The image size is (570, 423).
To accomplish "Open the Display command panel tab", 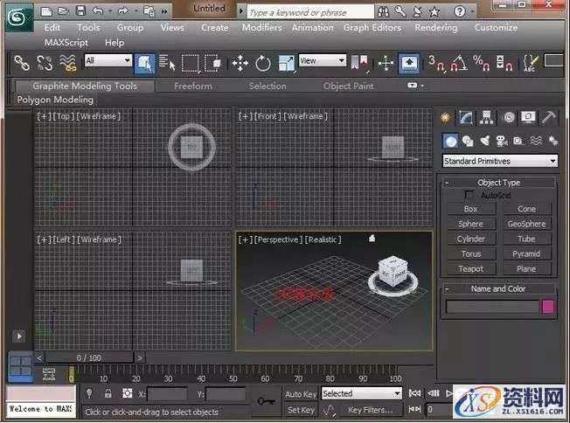I will pos(528,117).
